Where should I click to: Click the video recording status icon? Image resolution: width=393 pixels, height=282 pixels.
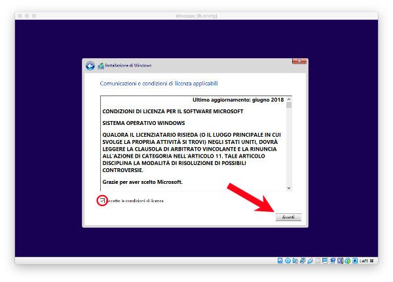pos(333,260)
